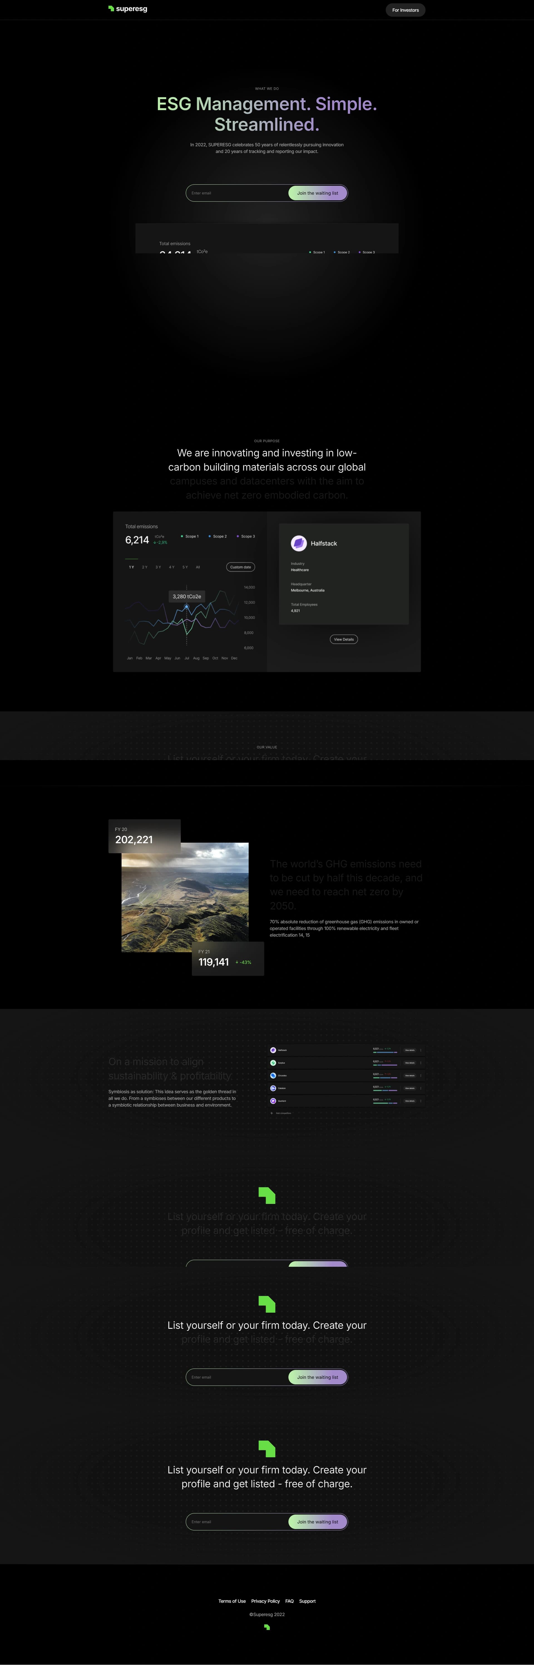Click the Quotient emissions breakdown bar

coord(385,1103)
